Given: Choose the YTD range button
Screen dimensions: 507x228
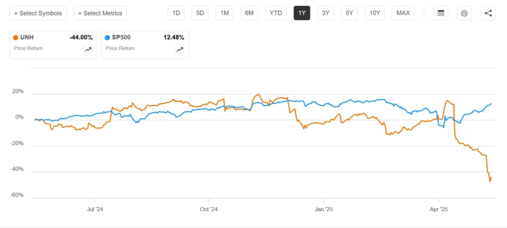Looking at the screenshot, I should (276, 13).
